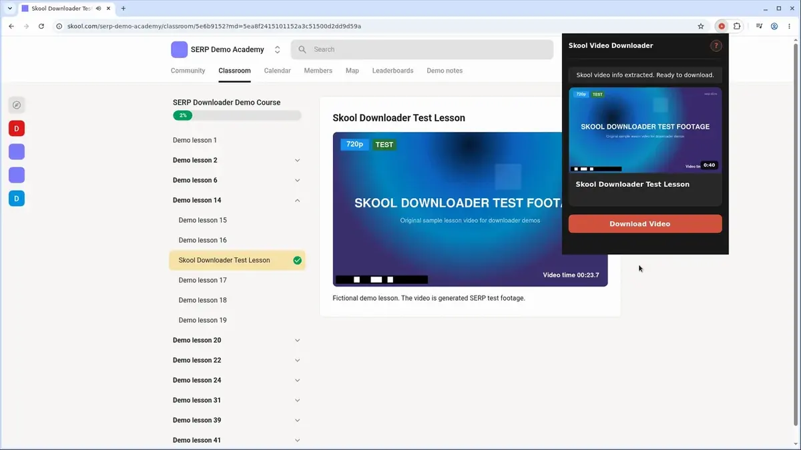Click the Download Video button
This screenshot has height=450, width=801.
(x=645, y=224)
